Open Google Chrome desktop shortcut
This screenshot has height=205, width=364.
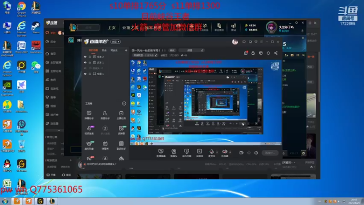tap(21, 9)
